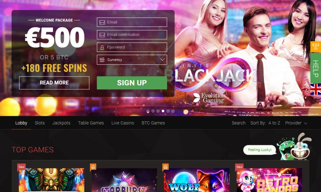The image size is (321, 192).
Task: Click the orange trophy icon
Action: click(x=316, y=47)
